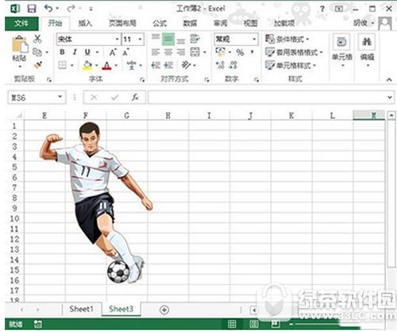Open the Editing group button

pyautogui.click(x=367, y=50)
